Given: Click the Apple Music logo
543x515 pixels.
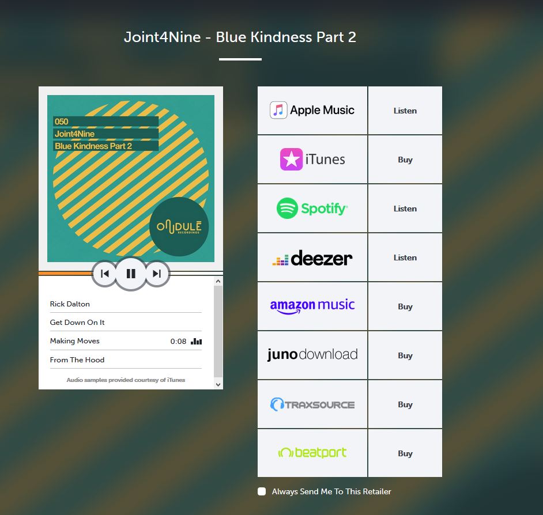Looking at the screenshot, I should pyautogui.click(x=312, y=110).
